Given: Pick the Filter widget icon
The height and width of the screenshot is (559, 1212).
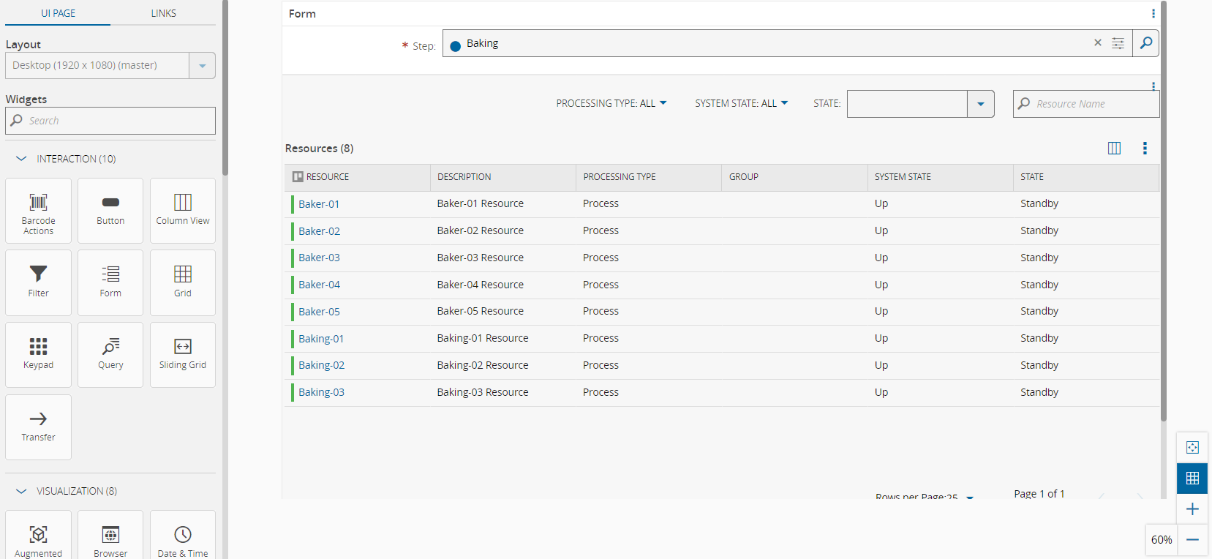Looking at the screenshot, I should pyautogui.click(x=38, y=274).
